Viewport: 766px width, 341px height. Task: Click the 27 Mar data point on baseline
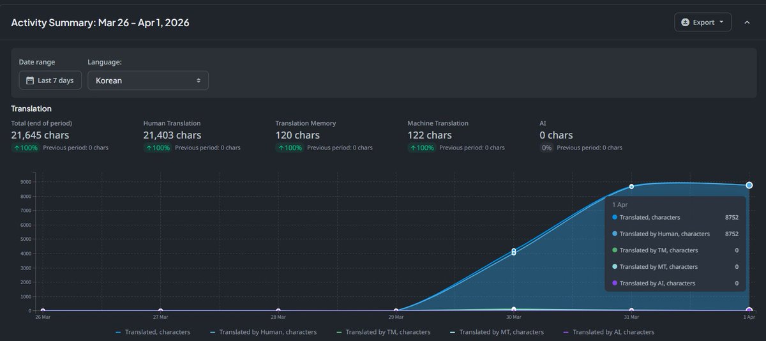tap(160, 311)
